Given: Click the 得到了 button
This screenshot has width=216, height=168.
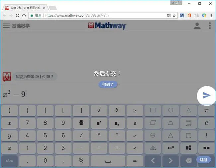Looking at the screenshot, I should pos(108,84).
